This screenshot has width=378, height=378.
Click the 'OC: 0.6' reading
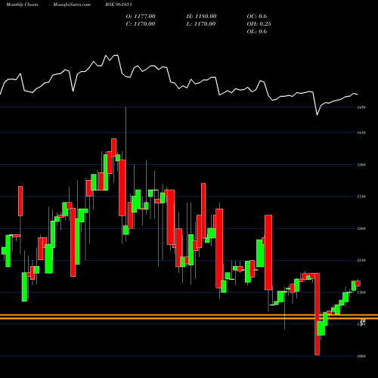click(x=257, y=16)
